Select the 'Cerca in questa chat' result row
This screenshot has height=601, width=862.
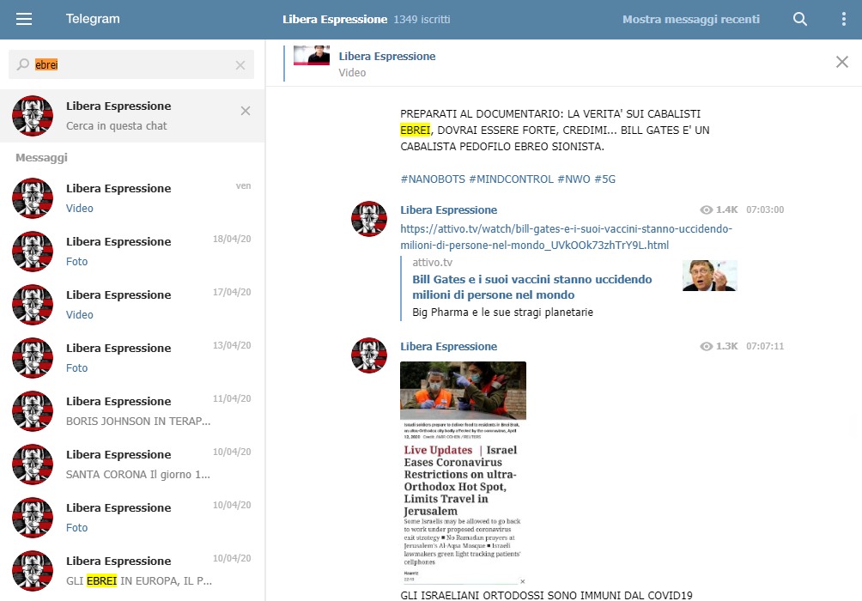[x=132, y=116]
